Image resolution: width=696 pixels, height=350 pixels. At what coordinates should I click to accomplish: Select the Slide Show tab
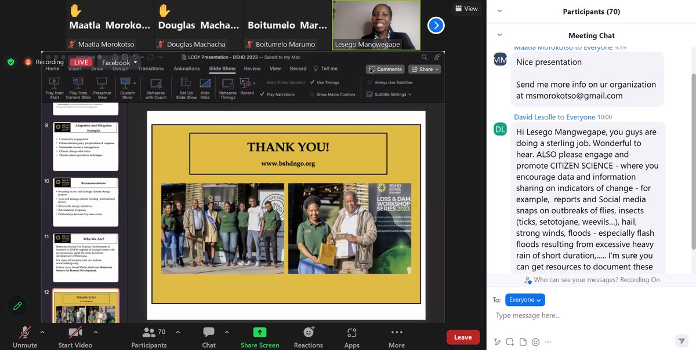coord(222,68)
